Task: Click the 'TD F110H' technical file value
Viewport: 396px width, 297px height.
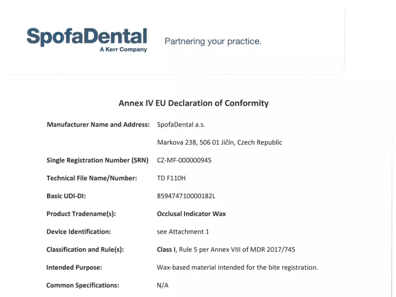Action: 171,178
